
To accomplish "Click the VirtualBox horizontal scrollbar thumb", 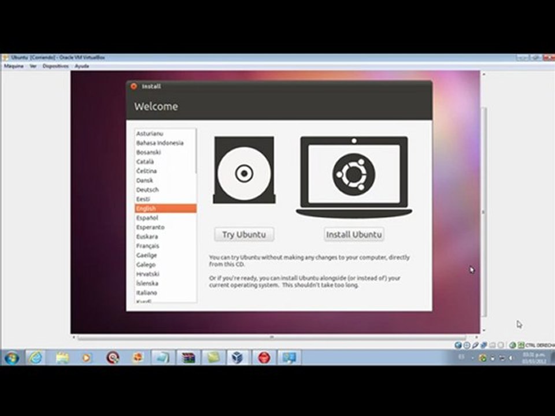I will click(x=272, y=337).
